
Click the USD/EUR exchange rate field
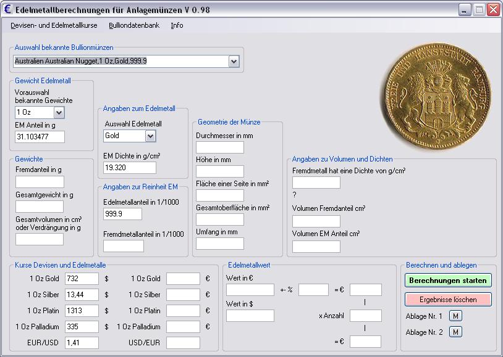coord(183,343)
